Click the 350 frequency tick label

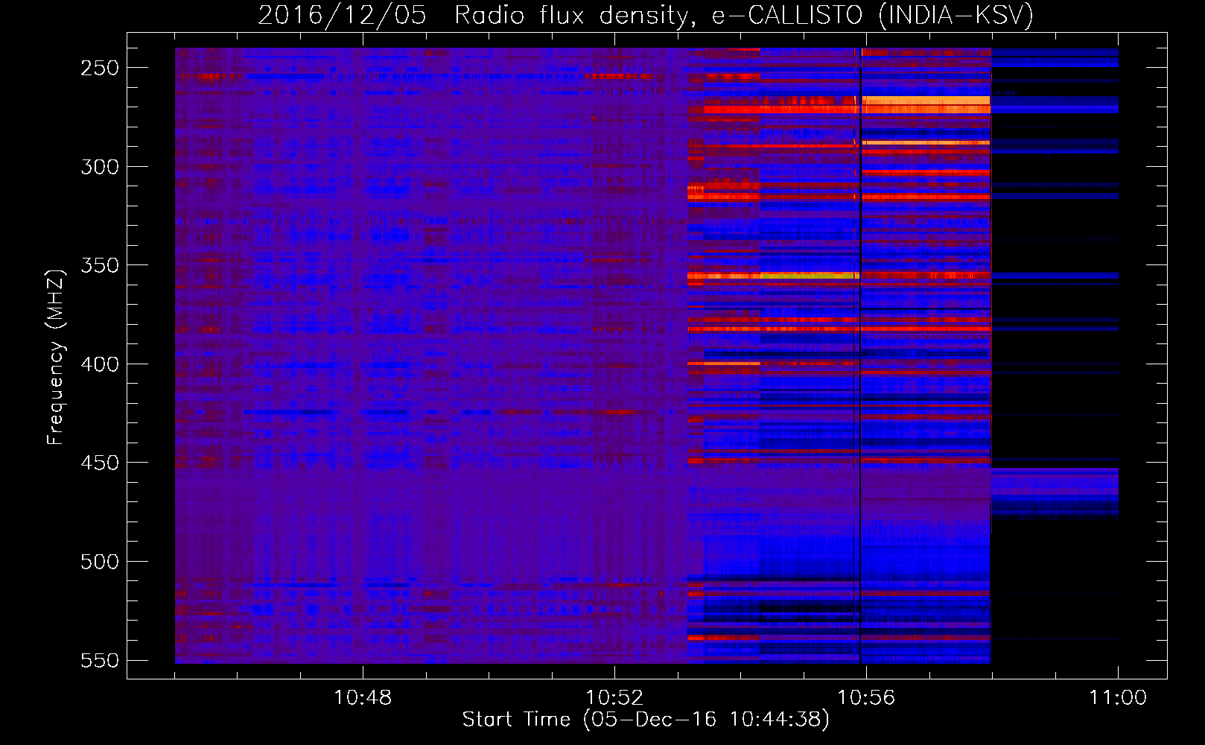click(x=100, y=266)
